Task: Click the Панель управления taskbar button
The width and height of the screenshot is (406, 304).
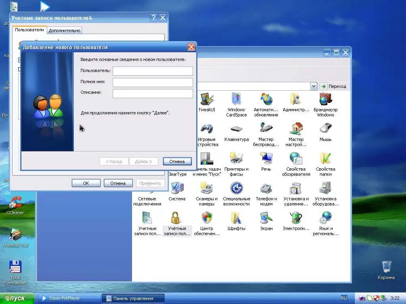Action: tap(133, 298)
